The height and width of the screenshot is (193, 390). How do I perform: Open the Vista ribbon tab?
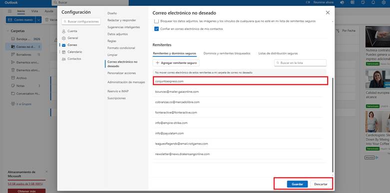click(34, 11)
